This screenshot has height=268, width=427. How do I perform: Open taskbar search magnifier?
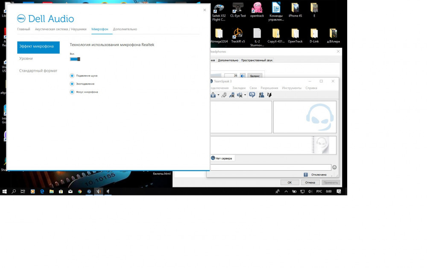tap(14, 192)
